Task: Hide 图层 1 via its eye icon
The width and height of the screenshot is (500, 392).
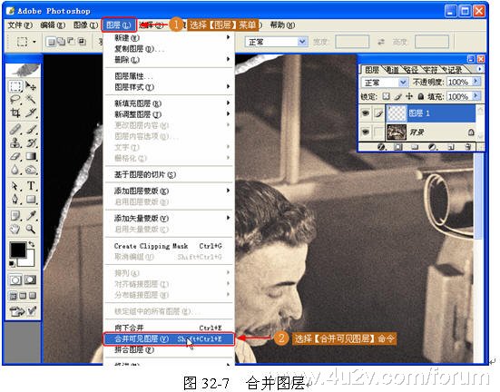Action: pyautogui.click(x=366, y=113)
